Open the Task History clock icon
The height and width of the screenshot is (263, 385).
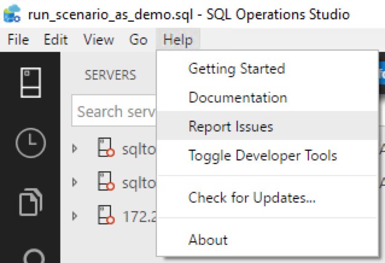click(x=31, y=142)
